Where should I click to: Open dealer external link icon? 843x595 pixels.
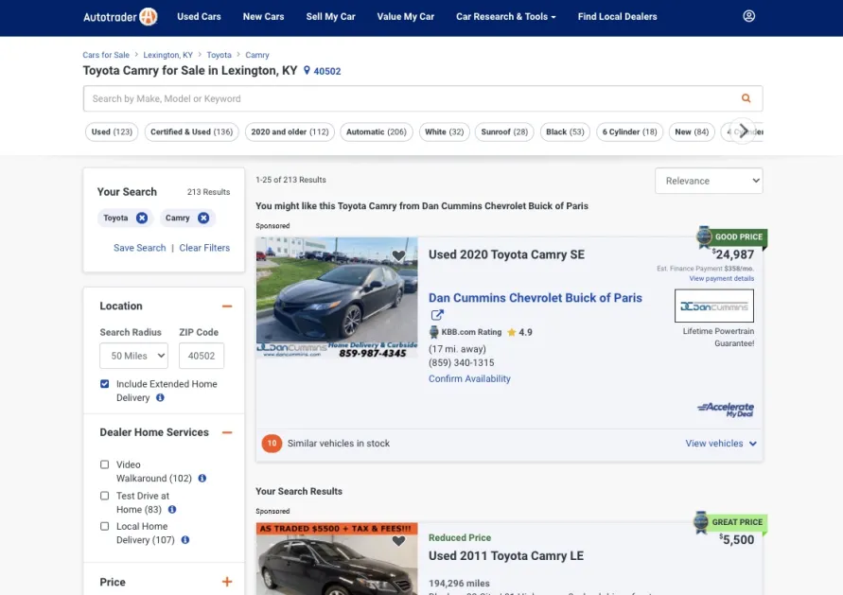[x=437, y=315]
